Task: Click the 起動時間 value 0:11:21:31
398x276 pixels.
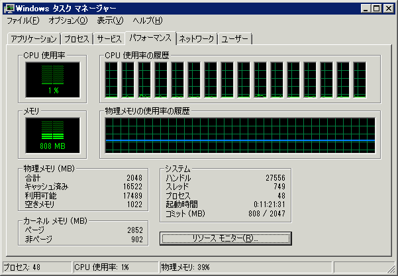Action: click(270, 205)
